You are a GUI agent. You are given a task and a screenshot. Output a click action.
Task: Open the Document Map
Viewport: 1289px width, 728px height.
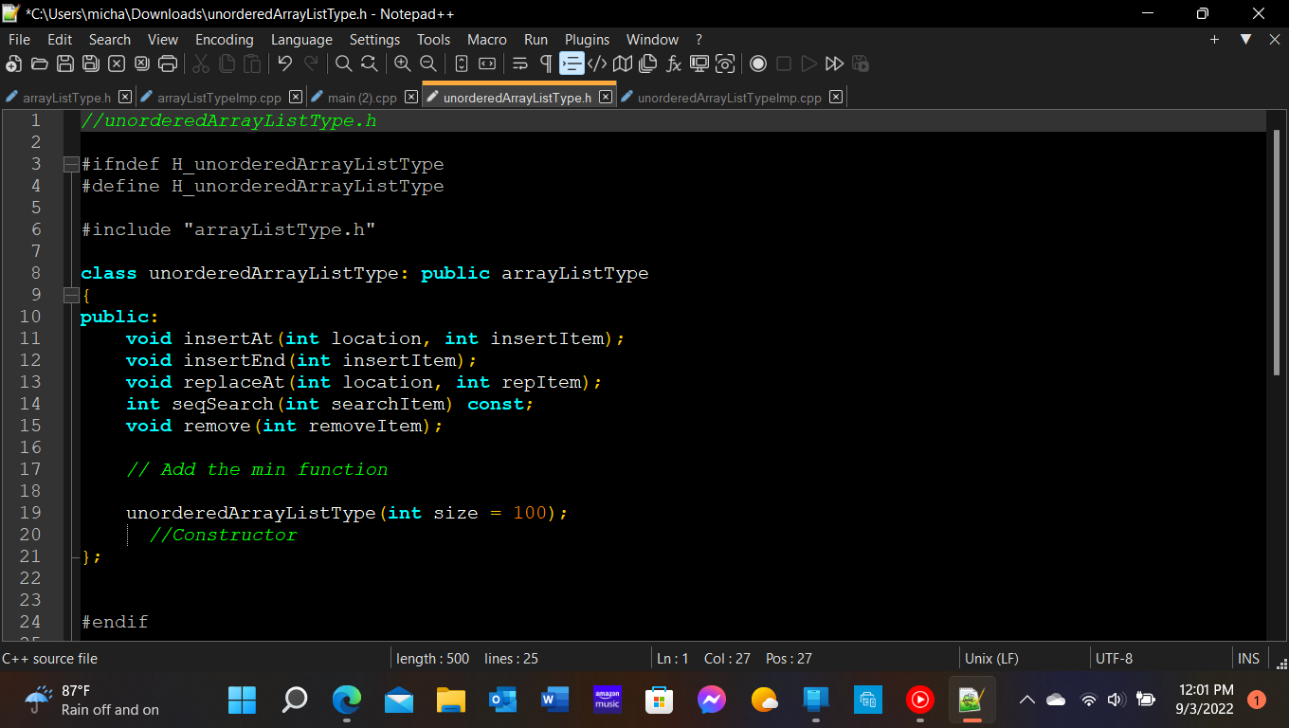click(621, 64)
